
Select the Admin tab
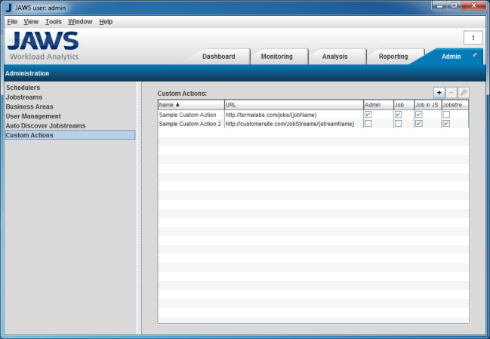[x=451, y=57]
